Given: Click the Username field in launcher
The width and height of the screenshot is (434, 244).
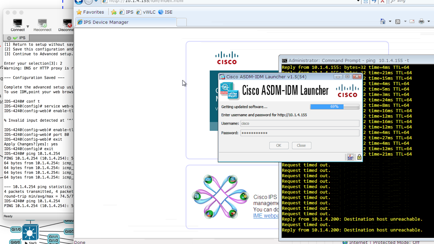Looking at the screenshot, I should (300, 123).
